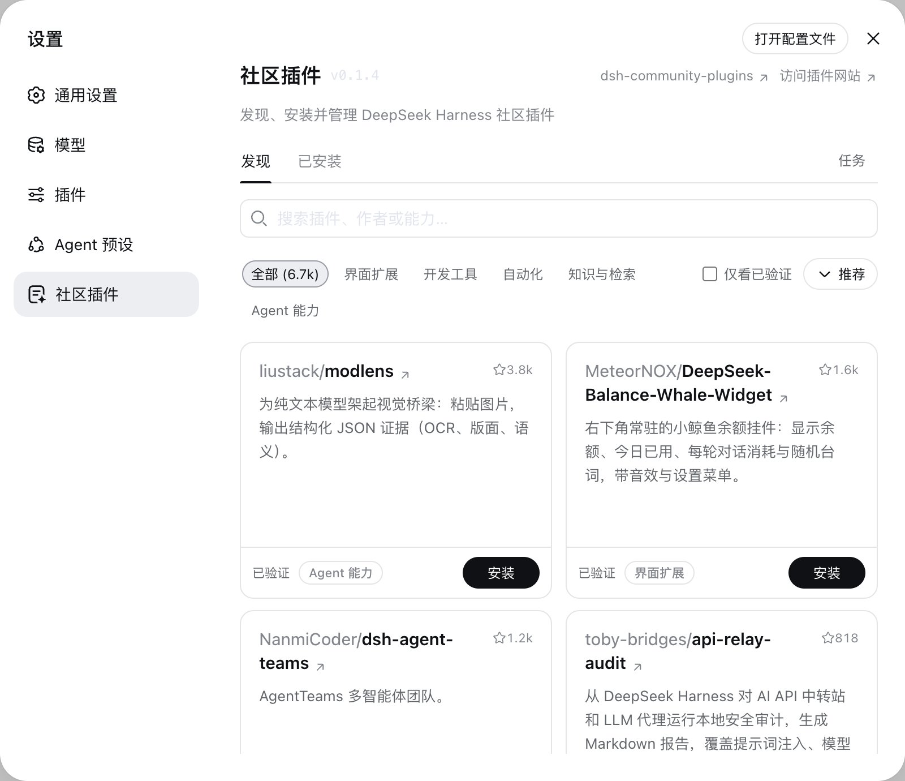
Task: Click the 模型 database icon
Action: click(x=36, y=145)
